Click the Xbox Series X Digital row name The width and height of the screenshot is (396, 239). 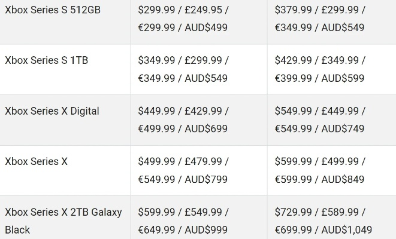click(52, 111)
